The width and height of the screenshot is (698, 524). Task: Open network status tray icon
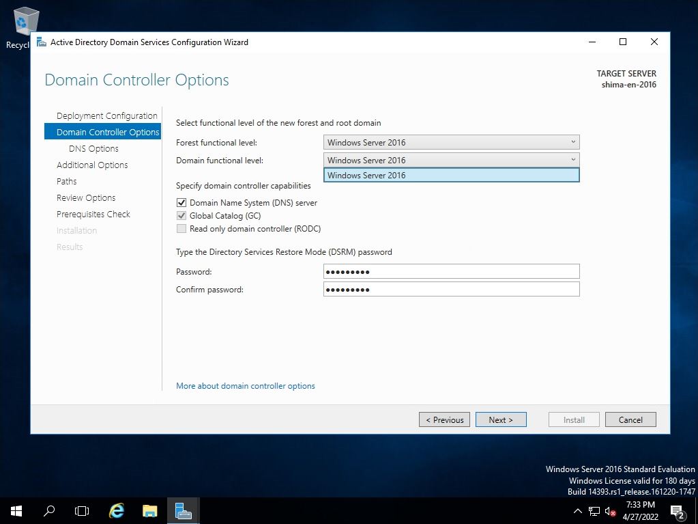pos(594,511)
